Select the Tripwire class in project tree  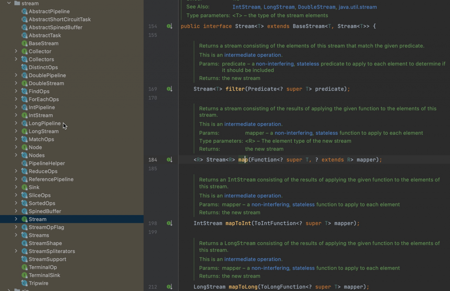tap(38, 283)
